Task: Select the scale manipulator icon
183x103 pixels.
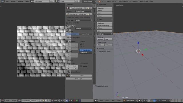Action: 160,100
